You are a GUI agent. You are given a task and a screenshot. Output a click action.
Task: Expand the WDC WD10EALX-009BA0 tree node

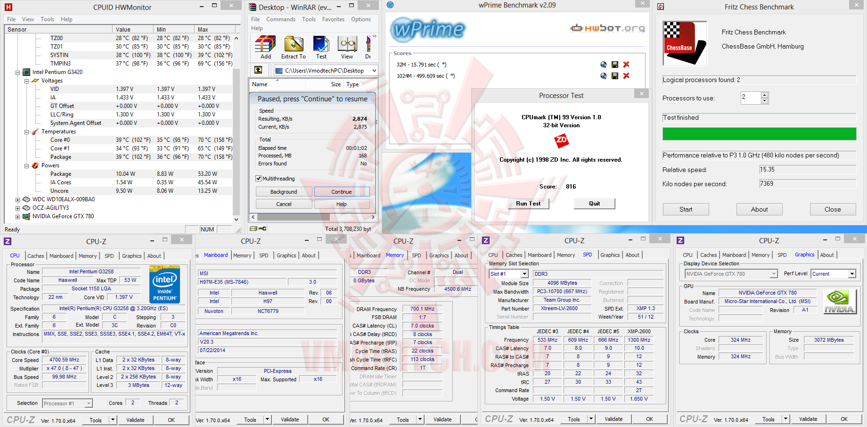pyautogui.click(x=18, y=200)
